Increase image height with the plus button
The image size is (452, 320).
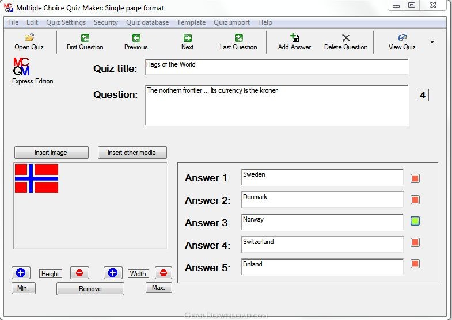tap(21, 273)
